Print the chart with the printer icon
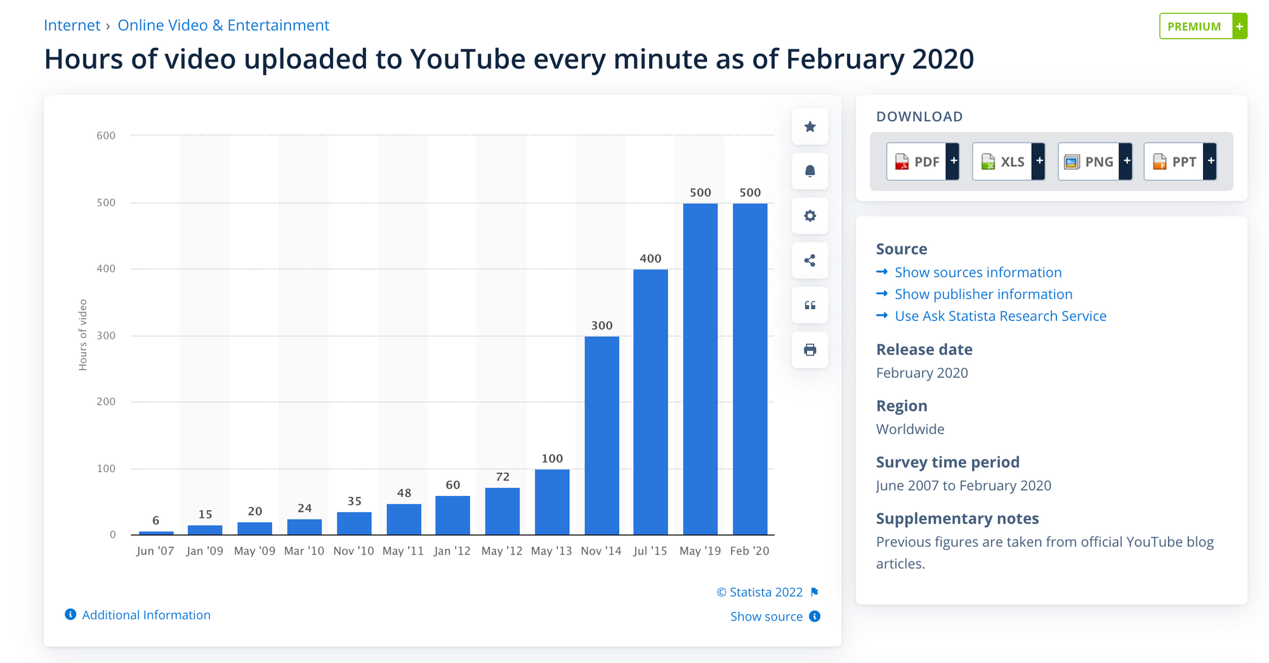This screenshot has width=1269, height=663. pos(810,350)
